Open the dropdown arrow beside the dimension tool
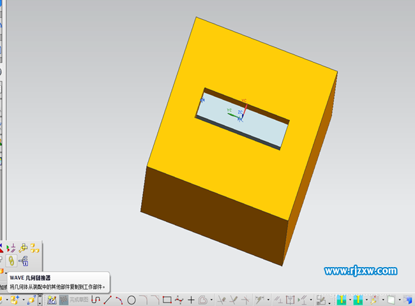The height and width of the screenshot is (306, 415). (268, 300)
